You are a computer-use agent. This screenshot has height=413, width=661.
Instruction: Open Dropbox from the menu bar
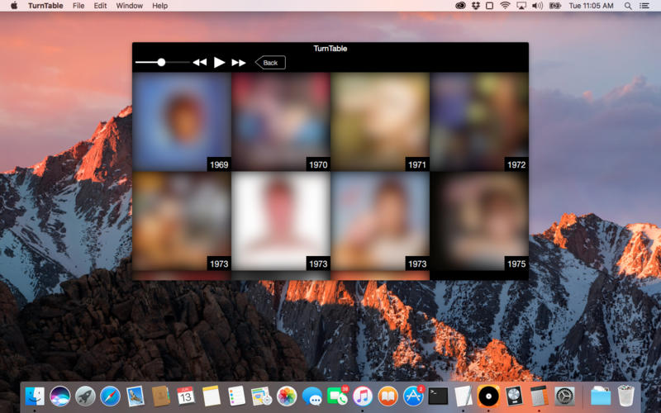click(476, 6)
